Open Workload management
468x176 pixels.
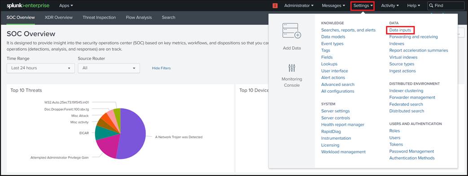pyautogui.click(x=343, y=152)
